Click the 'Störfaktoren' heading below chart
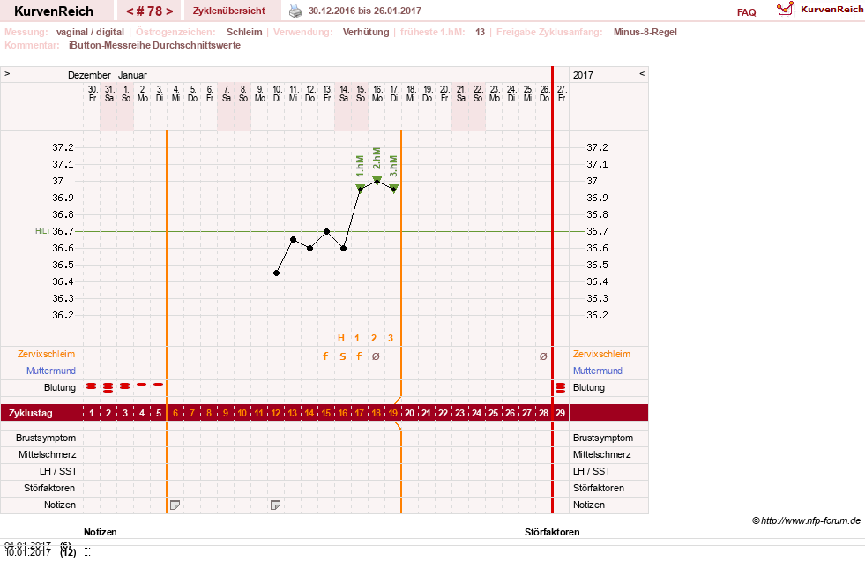This screenshot has height=584, width=865. [552, 532]
